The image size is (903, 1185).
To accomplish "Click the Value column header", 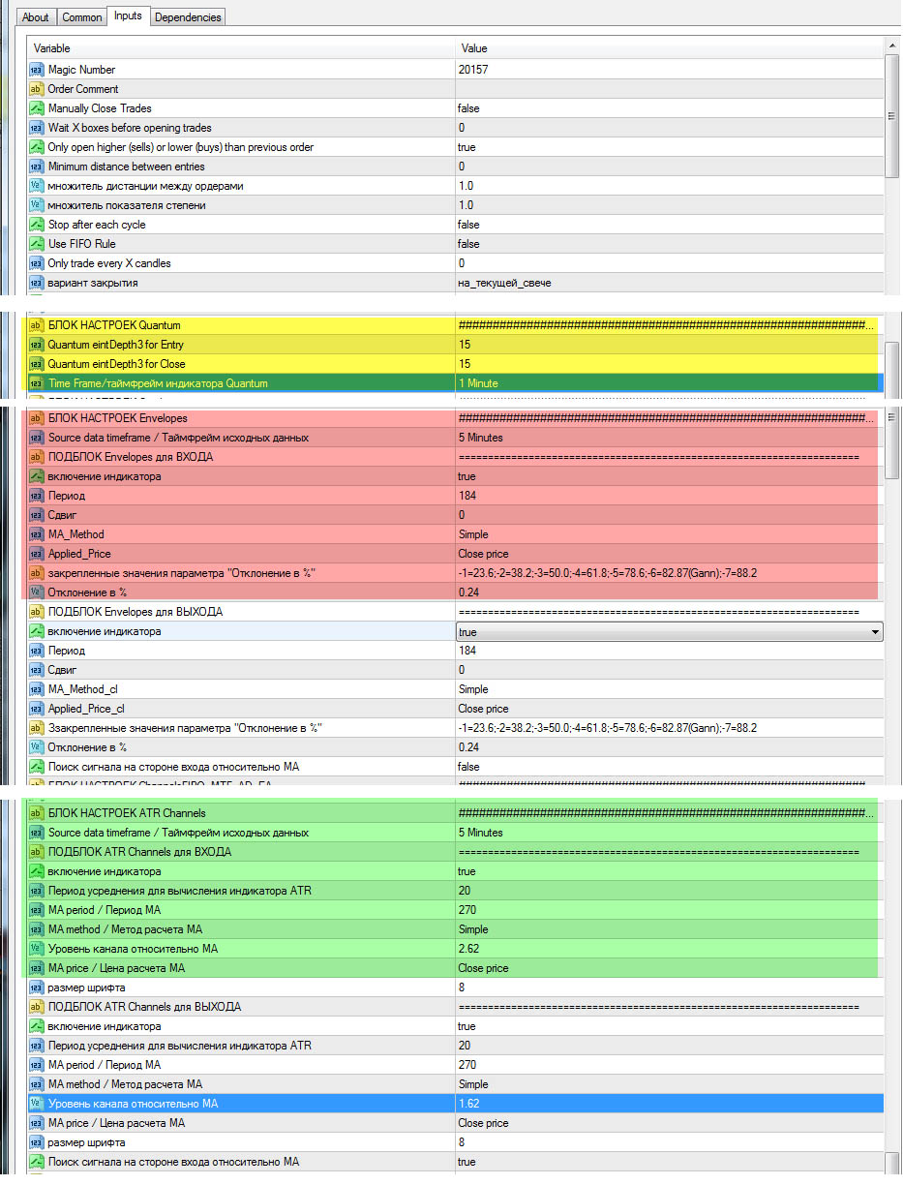I will click(670, 48).
